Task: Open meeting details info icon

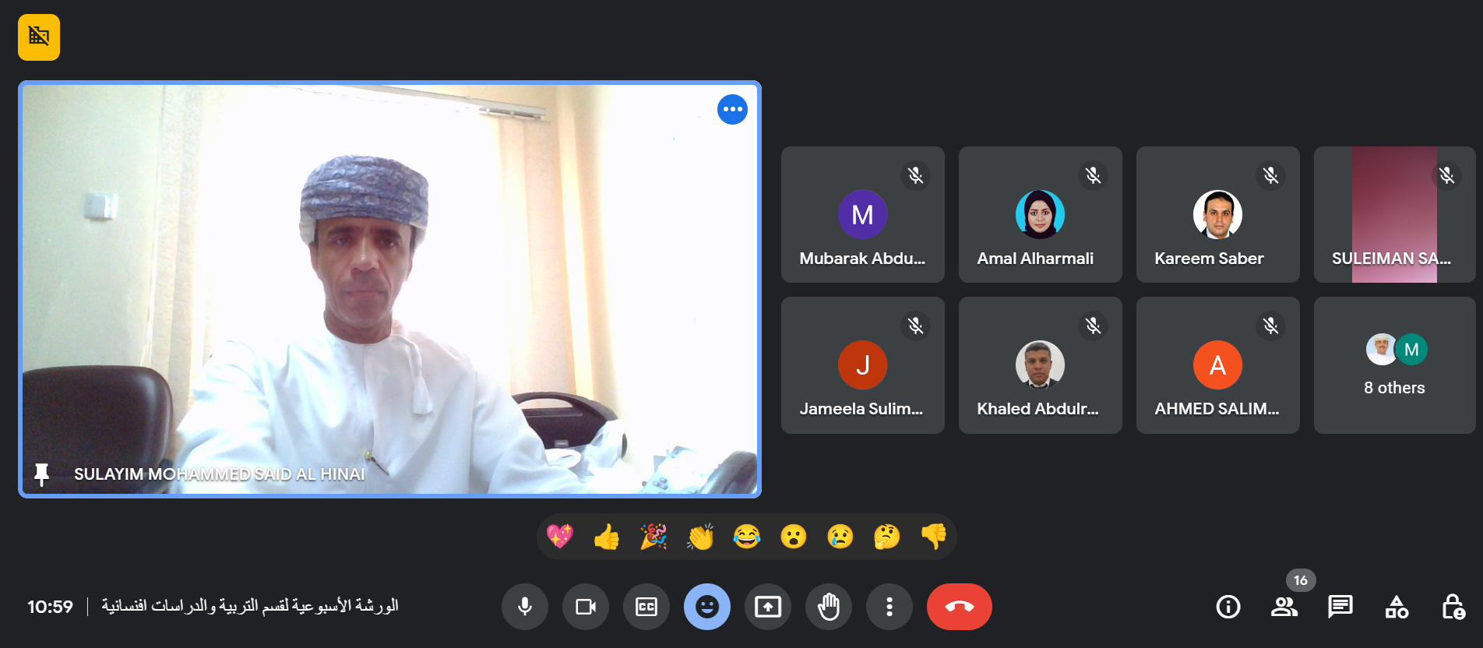Action: (x=1228, y=607)
